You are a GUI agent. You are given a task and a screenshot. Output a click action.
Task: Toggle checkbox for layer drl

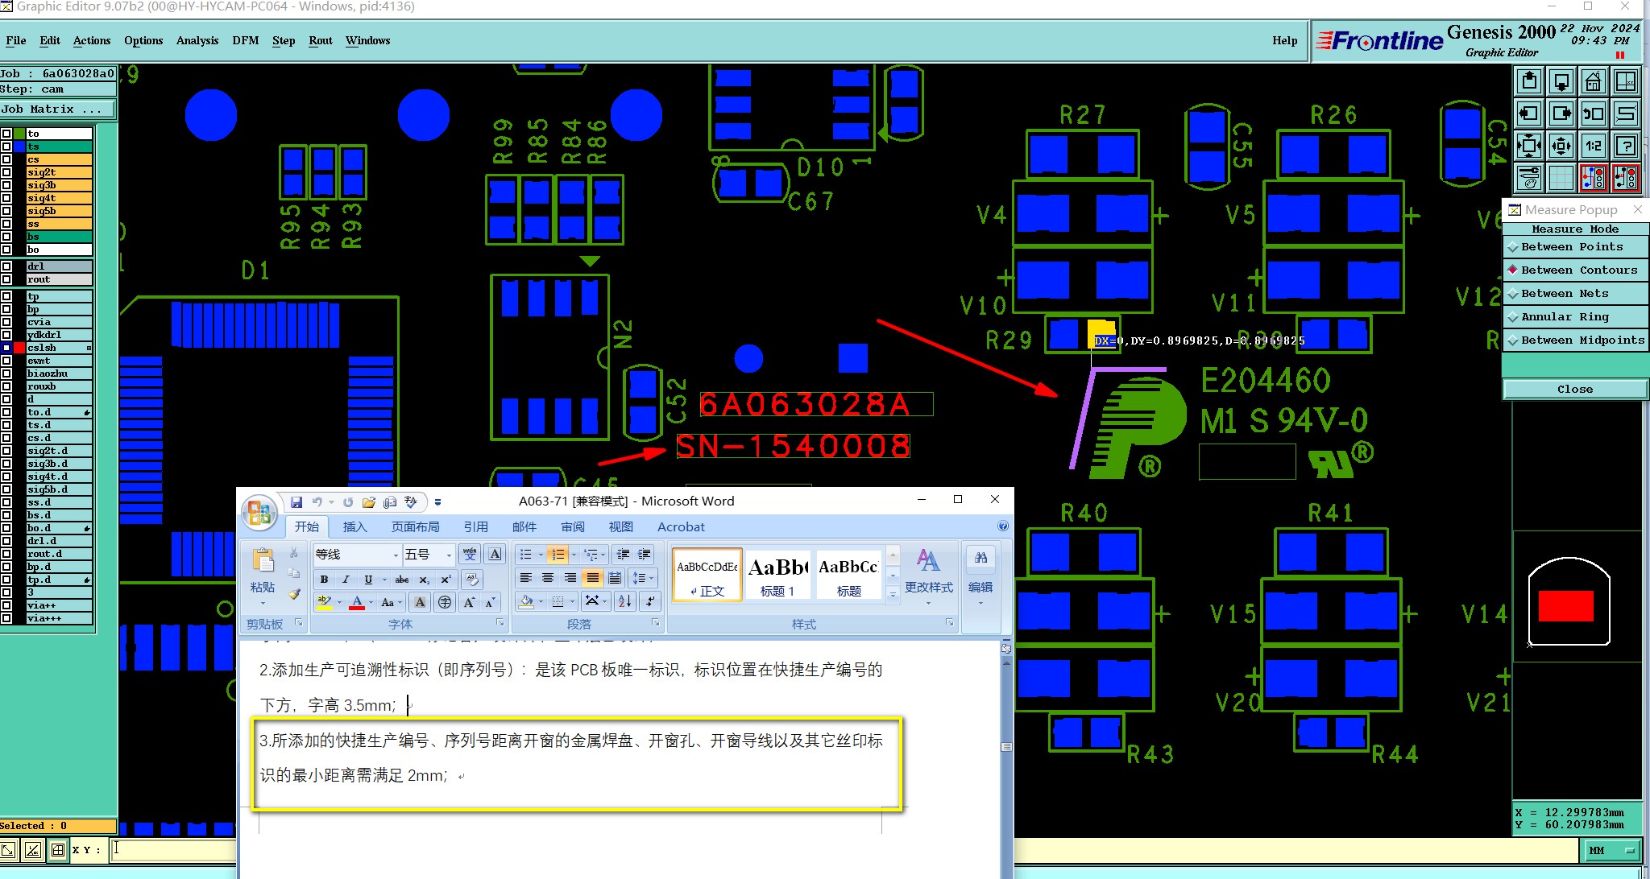[6, 266]
